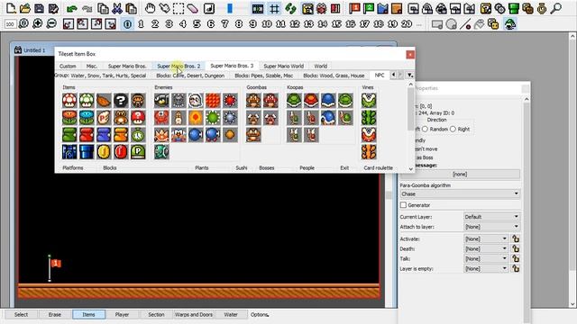Viewport: 577px width, 324px height.
Task: Save the level with the floppy icon
Action: point(39,8)
